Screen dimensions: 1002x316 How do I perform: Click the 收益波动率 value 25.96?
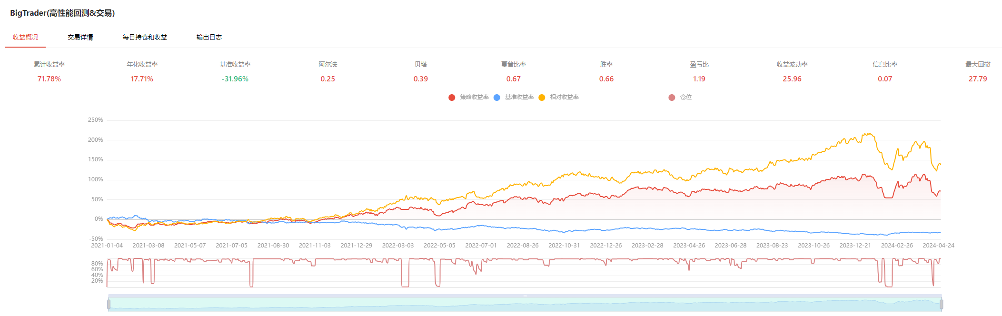(x=792, y=79)
